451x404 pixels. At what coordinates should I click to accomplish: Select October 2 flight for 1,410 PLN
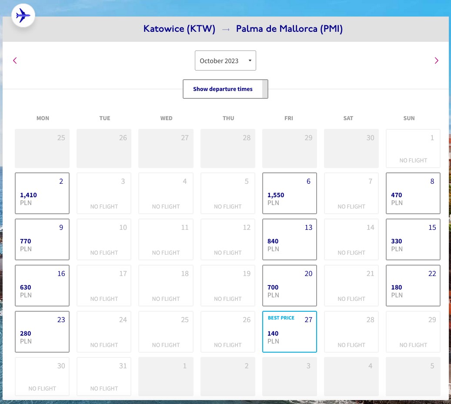[x=42, y=193]
